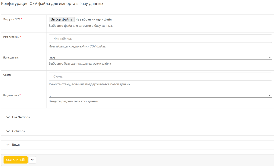Click the Имя таблицы field label

pyautogui.click(x=11, y=37)
